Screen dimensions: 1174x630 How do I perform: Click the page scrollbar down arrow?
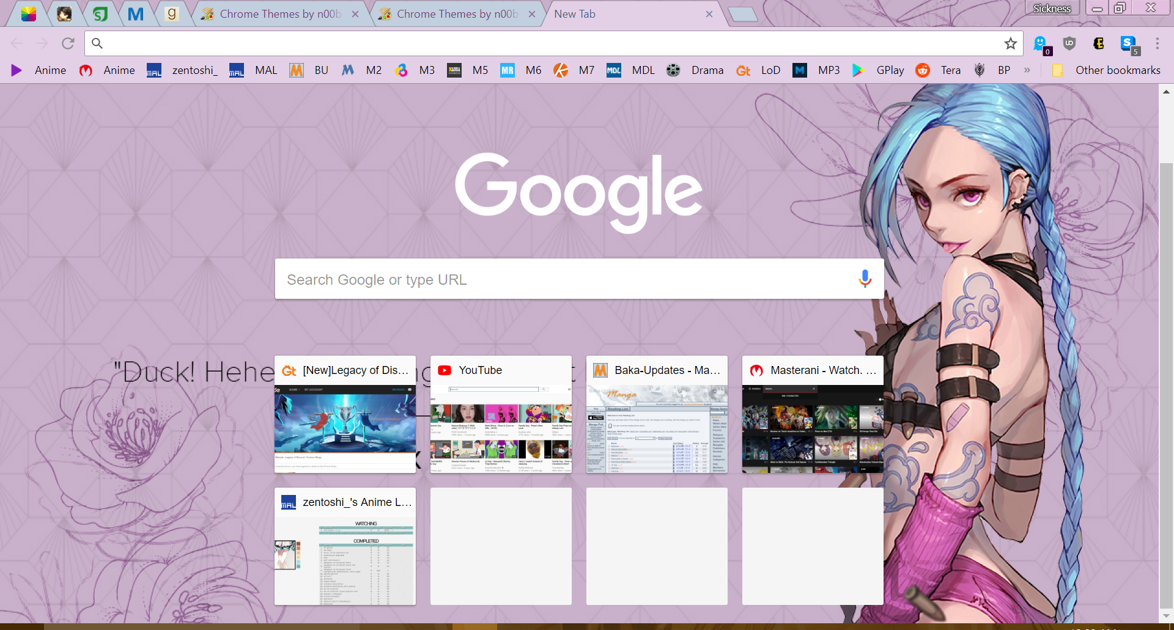[x=1166, y=616]
